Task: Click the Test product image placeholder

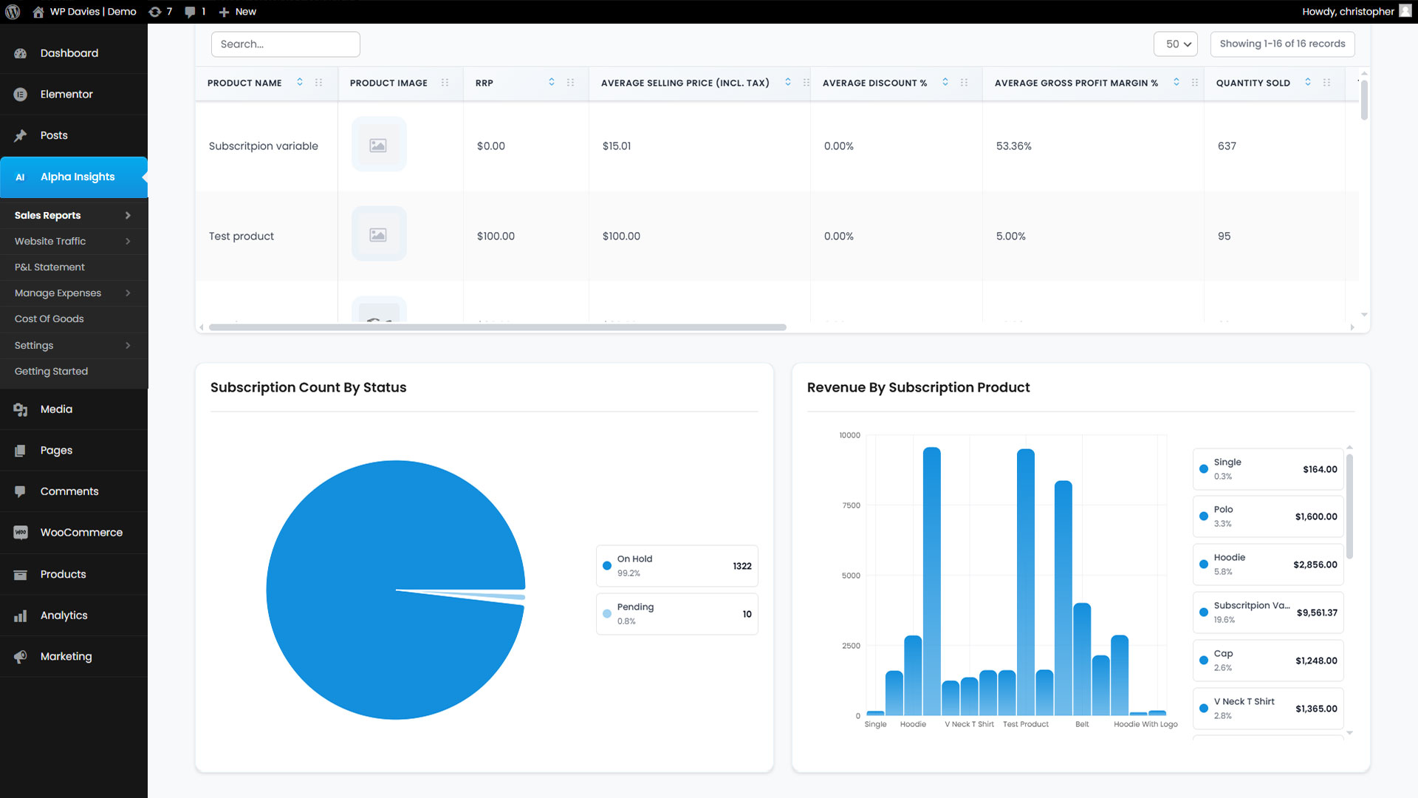Action: click(378, 234)
